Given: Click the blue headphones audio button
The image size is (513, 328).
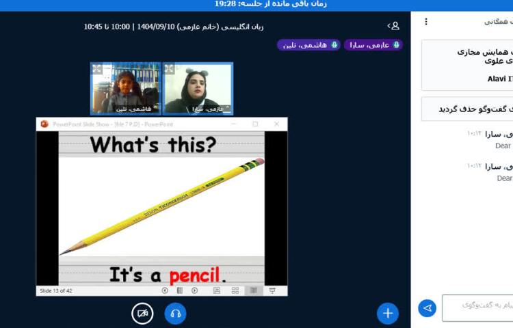Looking at the screenshot, I should coord(175,313).
